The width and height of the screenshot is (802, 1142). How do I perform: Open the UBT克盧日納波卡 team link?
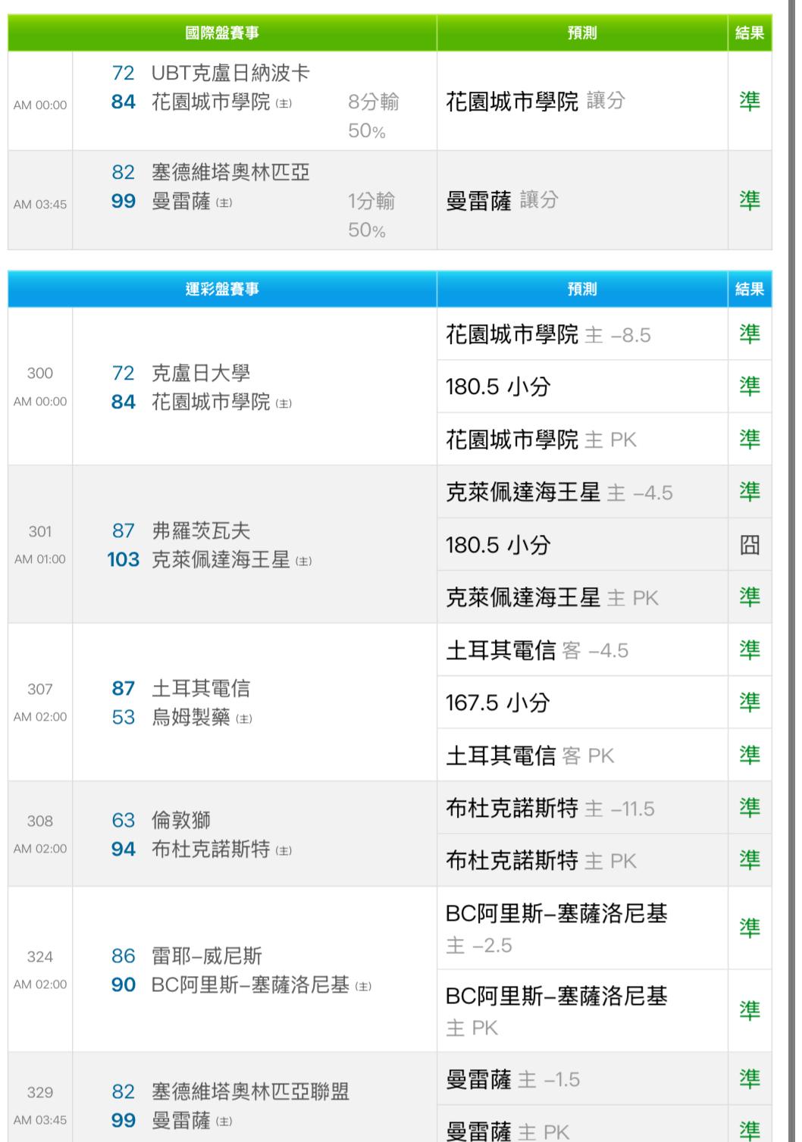coord(230,74)
